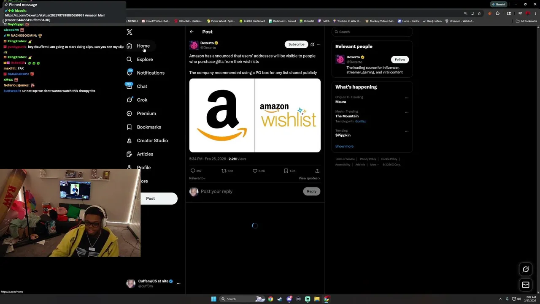Viewport: 540px width, 304px height.
Task: Open Steam from the taskbar
Action: 279,299
